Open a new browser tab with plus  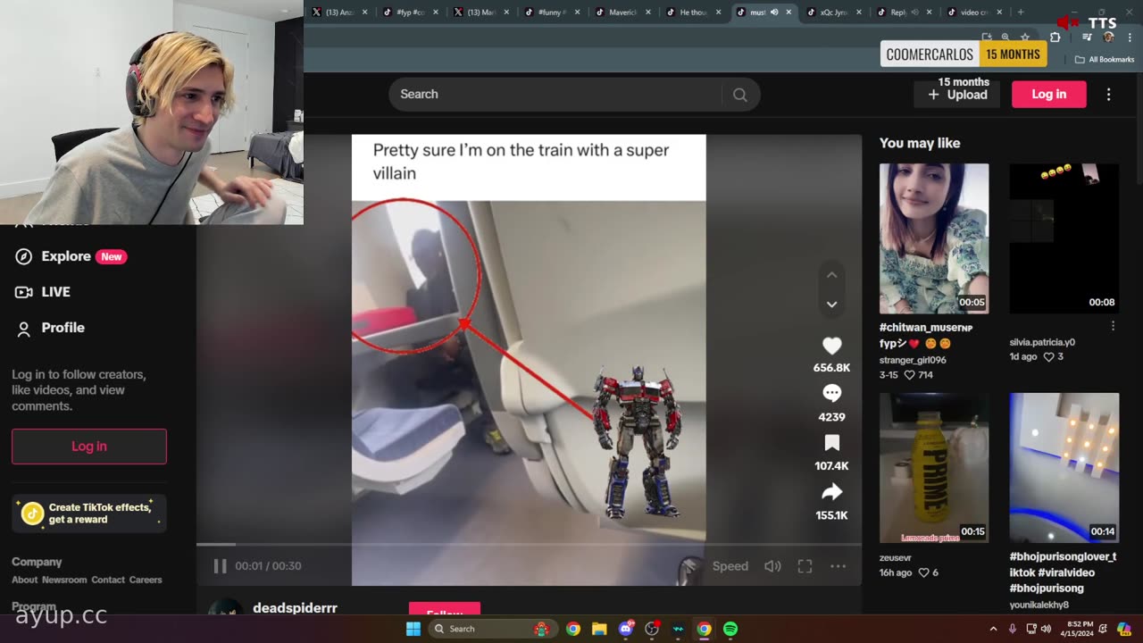pyautogui.click(x=1021, y=13)
